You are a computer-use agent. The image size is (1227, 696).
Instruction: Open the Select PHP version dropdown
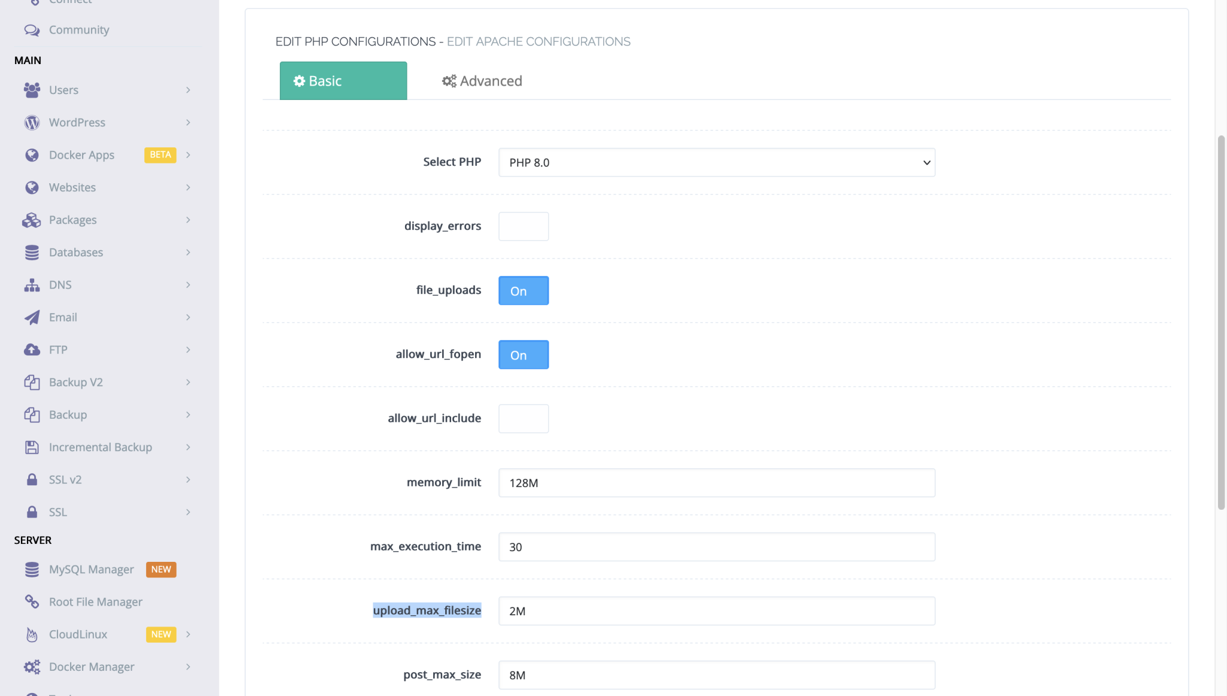point(717,162)
